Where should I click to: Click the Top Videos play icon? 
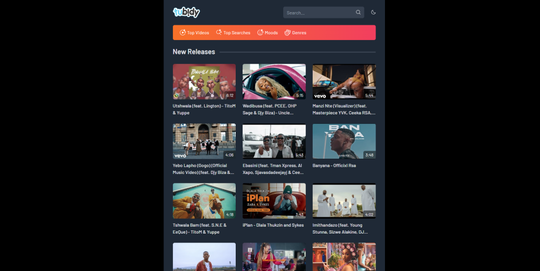pos(183,32)
